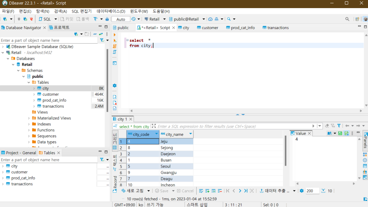Jump to the last row icon
Viewport: 368px width, 207px height.
[x=246, y=191]
